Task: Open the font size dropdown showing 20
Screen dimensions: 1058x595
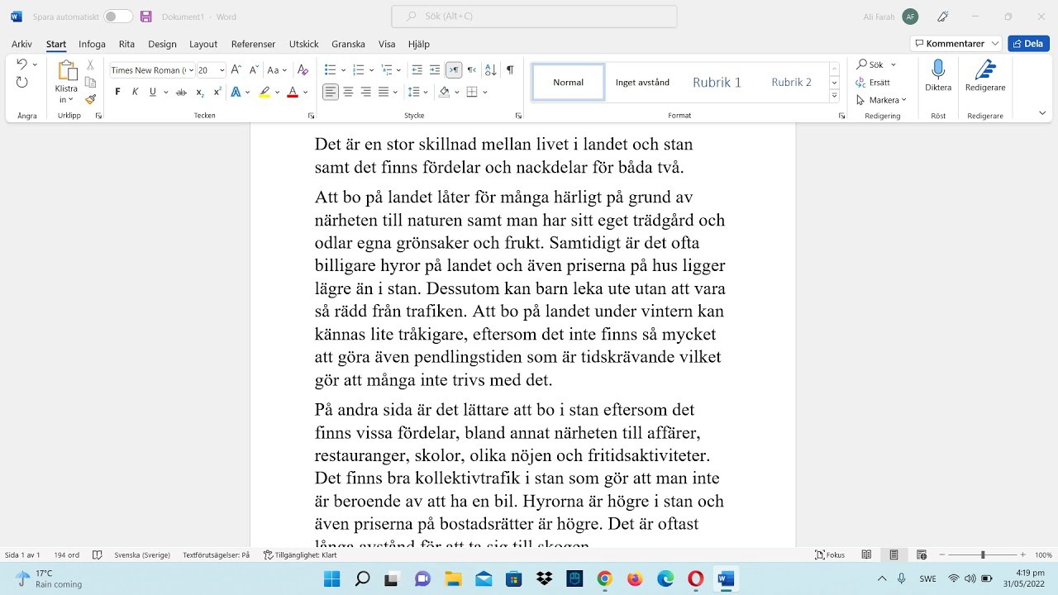Action: [x=222, y=70]
